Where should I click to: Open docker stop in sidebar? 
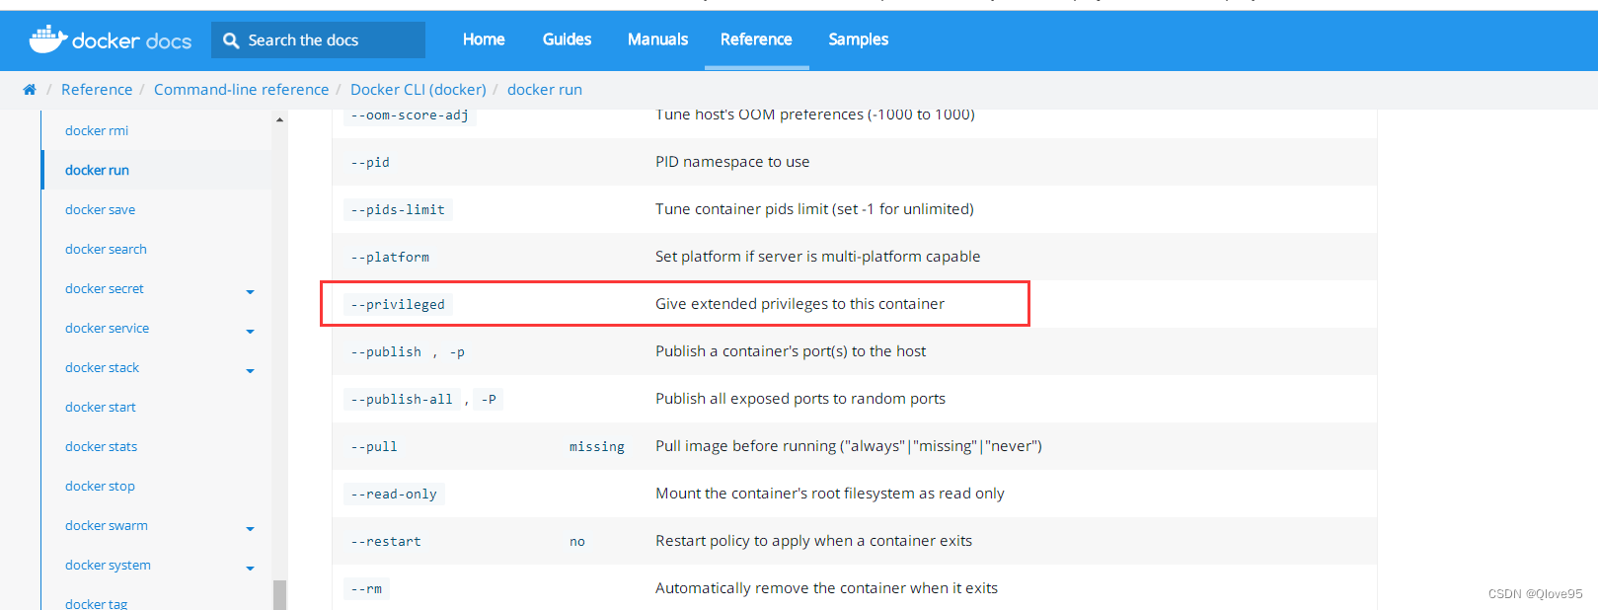pos(100,486)
